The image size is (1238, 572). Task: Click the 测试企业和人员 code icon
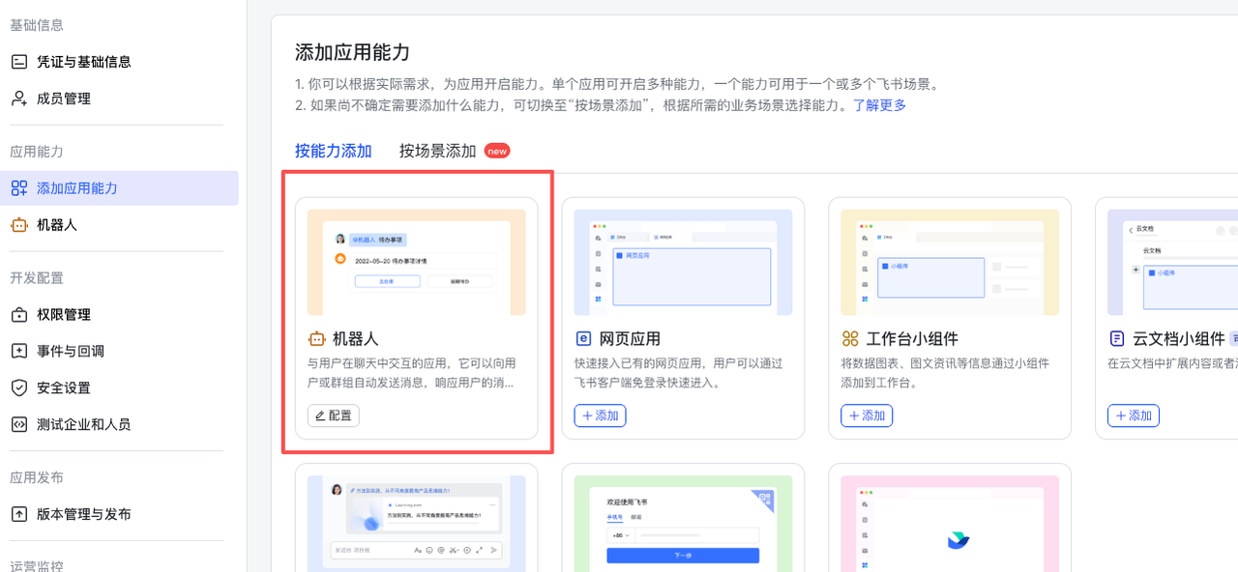click(19, 425)
